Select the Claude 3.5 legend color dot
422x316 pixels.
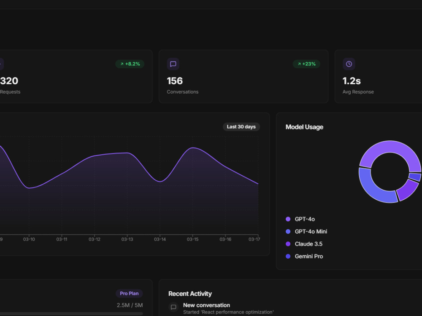[288, 244]
